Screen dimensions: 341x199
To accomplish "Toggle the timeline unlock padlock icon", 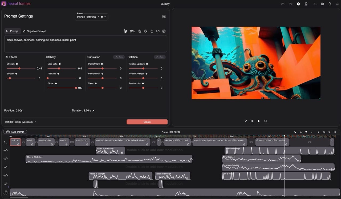I will coord(301,132).
